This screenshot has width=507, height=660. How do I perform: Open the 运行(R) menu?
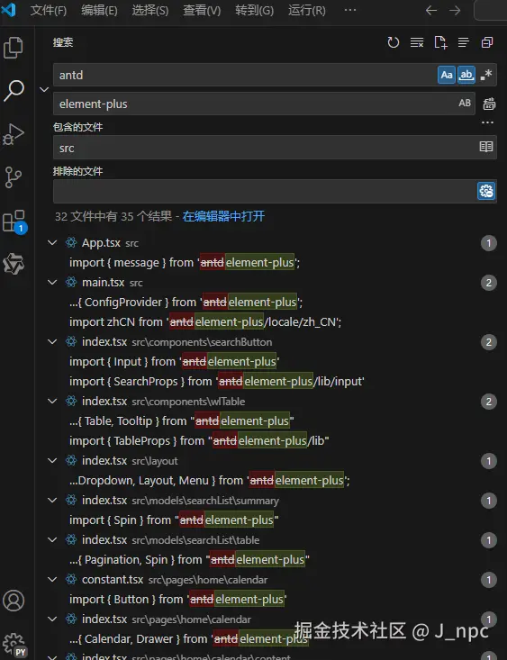pyautogui.click(x=307, y=10)
